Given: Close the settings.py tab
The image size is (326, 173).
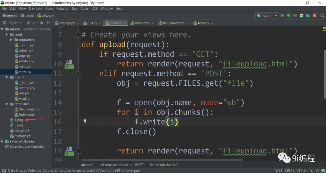Looking at the screenshot, I should 78,23.
